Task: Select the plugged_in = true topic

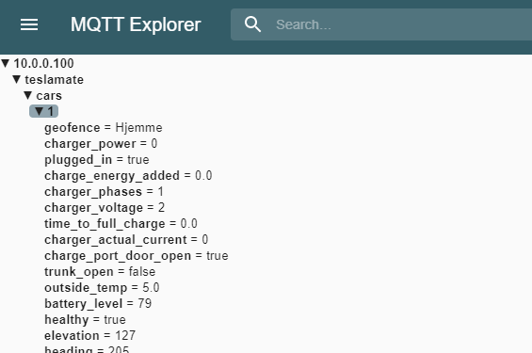Action: point(97,160)
